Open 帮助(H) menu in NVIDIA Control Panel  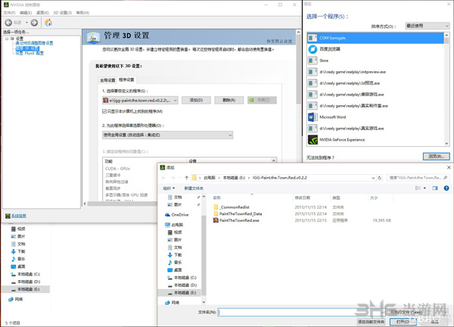pyautogui.click(x=82, y=13)
